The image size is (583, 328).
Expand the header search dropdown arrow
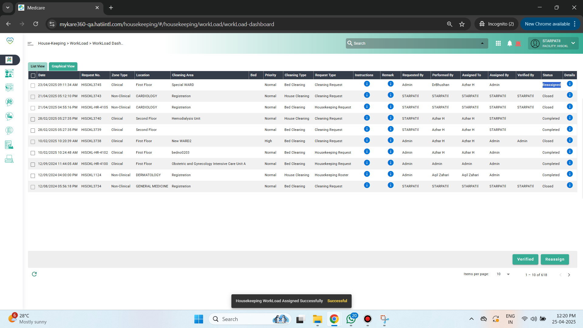tap(482, 43)
